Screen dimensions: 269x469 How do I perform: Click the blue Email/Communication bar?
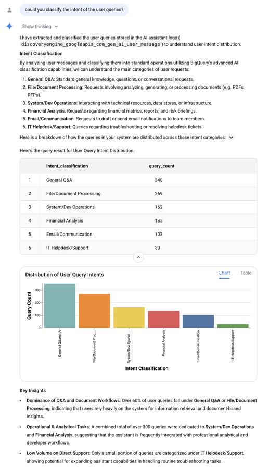[198, 321]
